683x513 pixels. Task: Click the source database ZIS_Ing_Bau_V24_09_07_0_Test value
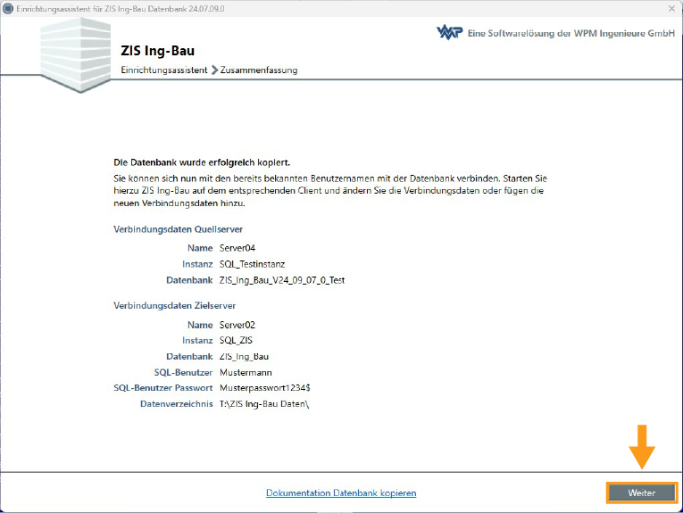coord(282,280)
